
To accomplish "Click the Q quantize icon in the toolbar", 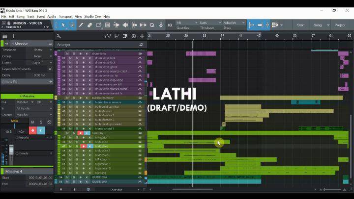I will [152, 25].
